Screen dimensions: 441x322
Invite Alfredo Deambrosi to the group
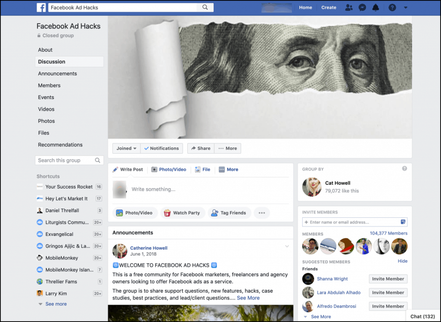(388, 306)
